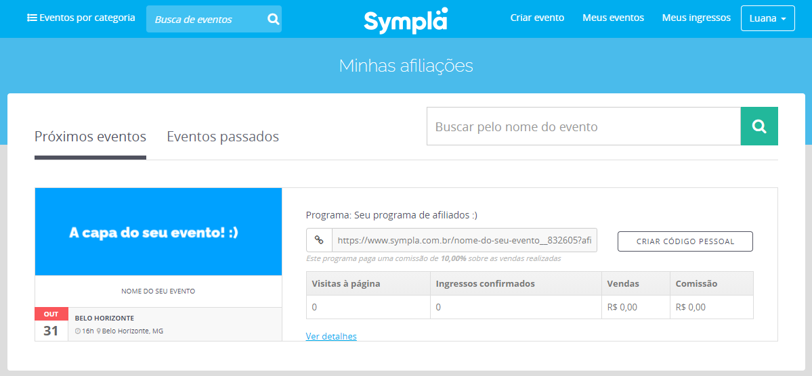Click the Comissão column header
Screen dimensions: 812x376
(712, 283)
